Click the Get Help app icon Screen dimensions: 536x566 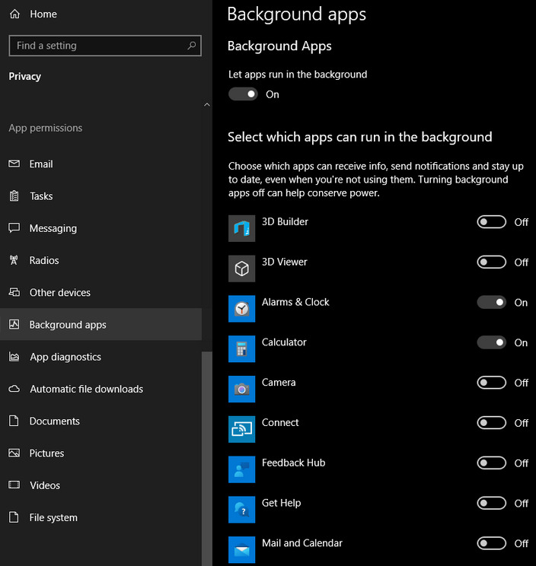(241, 510)
